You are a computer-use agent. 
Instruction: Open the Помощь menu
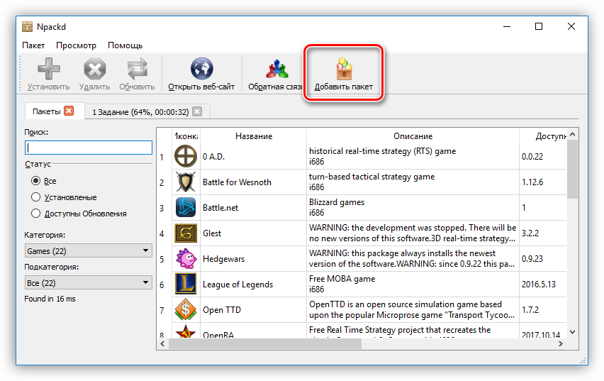click(125, 45)
